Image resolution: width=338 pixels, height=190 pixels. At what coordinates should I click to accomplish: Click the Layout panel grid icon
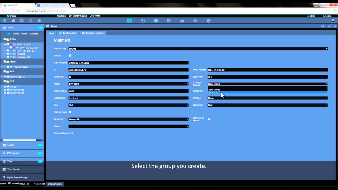click(x=4, y=145)
